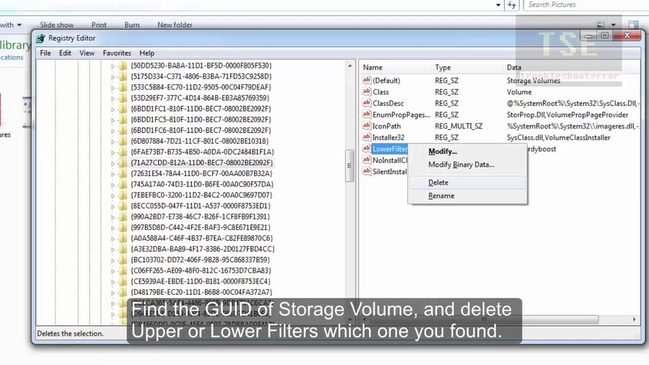
Task: Click the (Default) string value icon
Action: (x=366, y=81)
